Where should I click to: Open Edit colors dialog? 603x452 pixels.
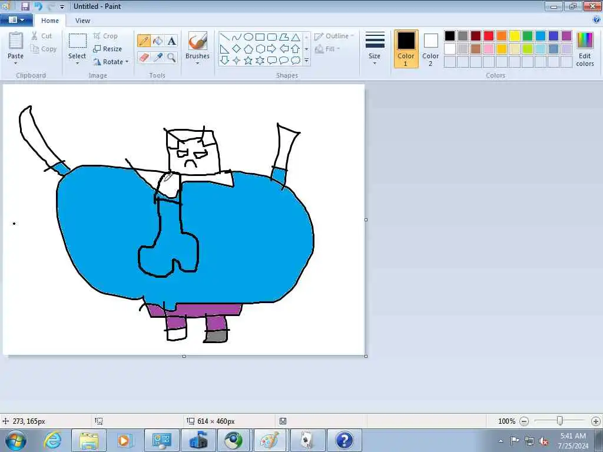(585, 49)
